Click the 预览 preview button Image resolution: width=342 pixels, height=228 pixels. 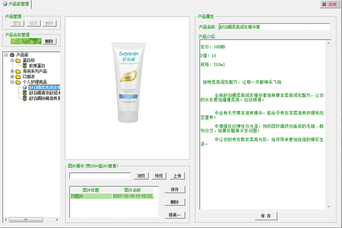tap(159, 176)
